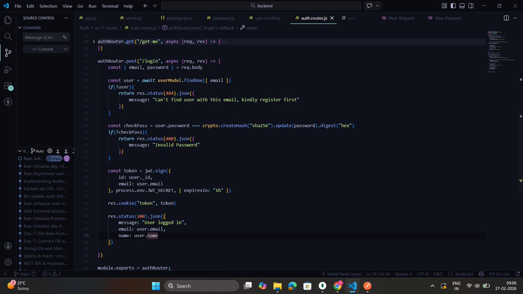Click the Backend command center search box

coord(261,6)
